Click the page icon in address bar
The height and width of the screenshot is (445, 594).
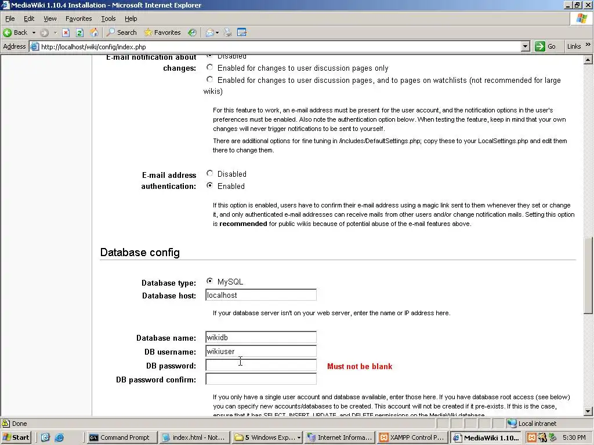(x=34, y=46)
